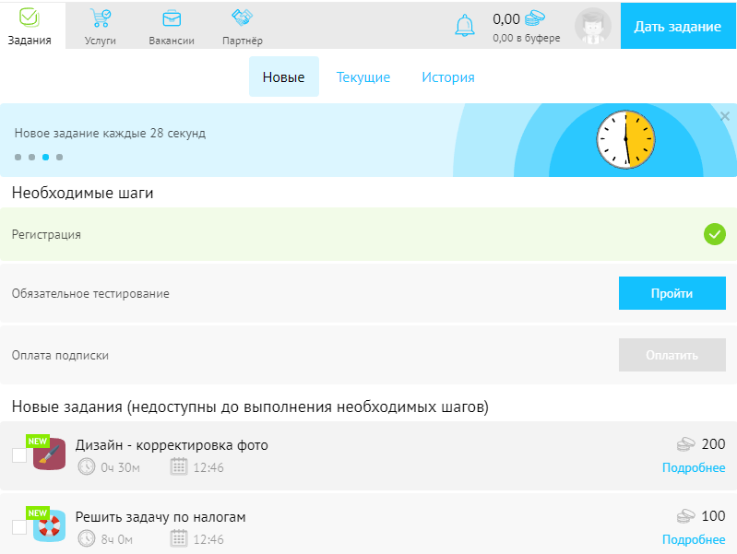The width and height of the screenshot is (737, 554).
Task: Click the coins balance icon in header
Action: [x=534, y=18]
